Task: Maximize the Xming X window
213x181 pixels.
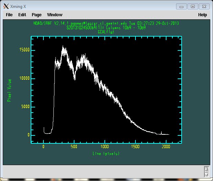Action: coord(193,7)
